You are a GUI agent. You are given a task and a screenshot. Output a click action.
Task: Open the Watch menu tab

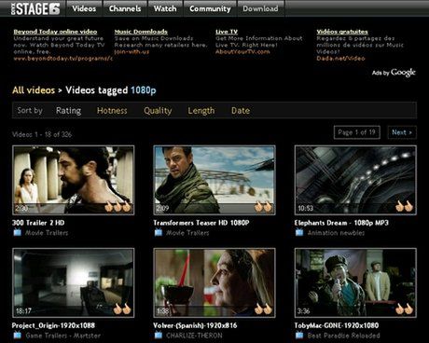(165, 8)
